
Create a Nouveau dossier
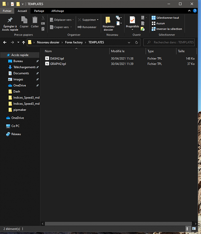[x=108, y=24]
